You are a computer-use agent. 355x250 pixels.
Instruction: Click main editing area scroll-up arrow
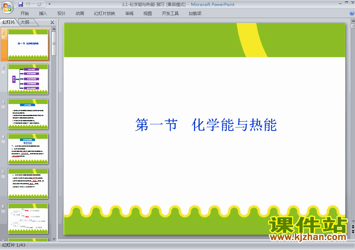(353, 21)
